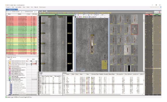Select the red-bordered defect thumbnail in gallery
This screenshot has height=102, width=167.
[x=134, y=30]
